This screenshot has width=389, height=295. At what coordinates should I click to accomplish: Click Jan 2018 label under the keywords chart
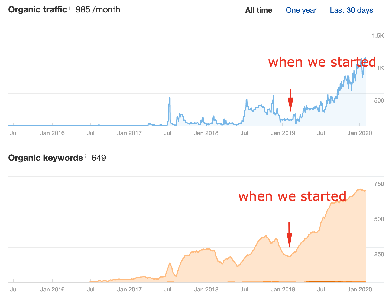(x=206, y=289)
